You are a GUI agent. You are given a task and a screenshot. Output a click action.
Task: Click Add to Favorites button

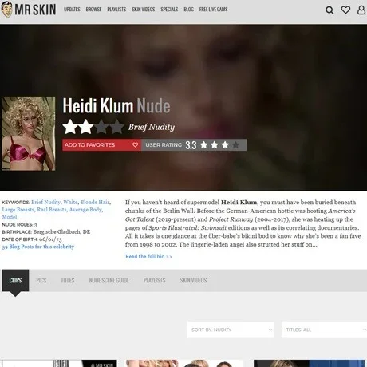tap(101, 145)
